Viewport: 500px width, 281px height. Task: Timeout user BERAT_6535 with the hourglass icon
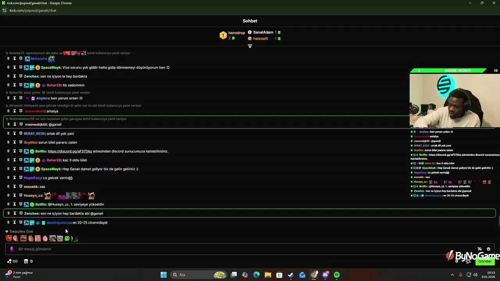point(14,133)
